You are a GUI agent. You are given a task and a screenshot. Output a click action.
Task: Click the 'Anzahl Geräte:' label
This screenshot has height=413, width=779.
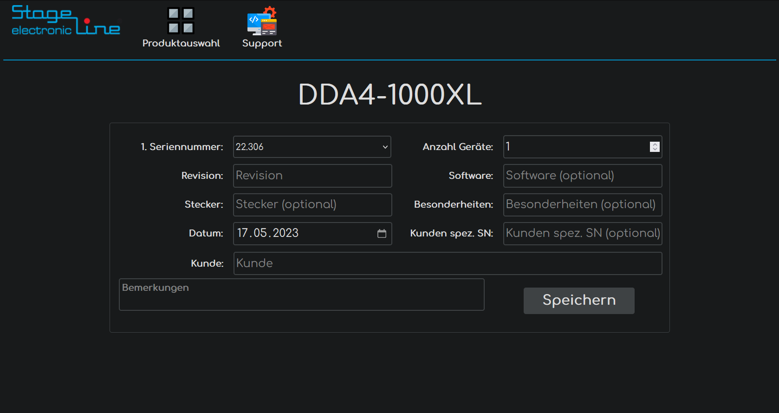pyautogui.click(x=458, y=147)
